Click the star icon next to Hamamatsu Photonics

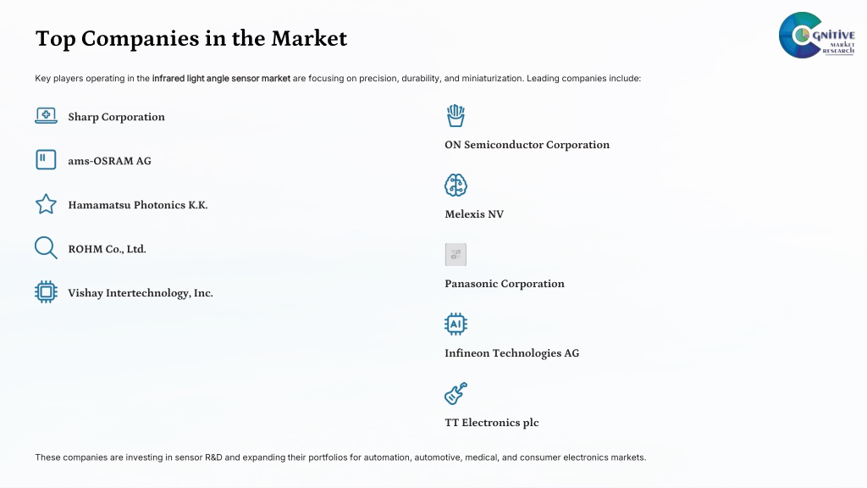(x=46, y=204)
